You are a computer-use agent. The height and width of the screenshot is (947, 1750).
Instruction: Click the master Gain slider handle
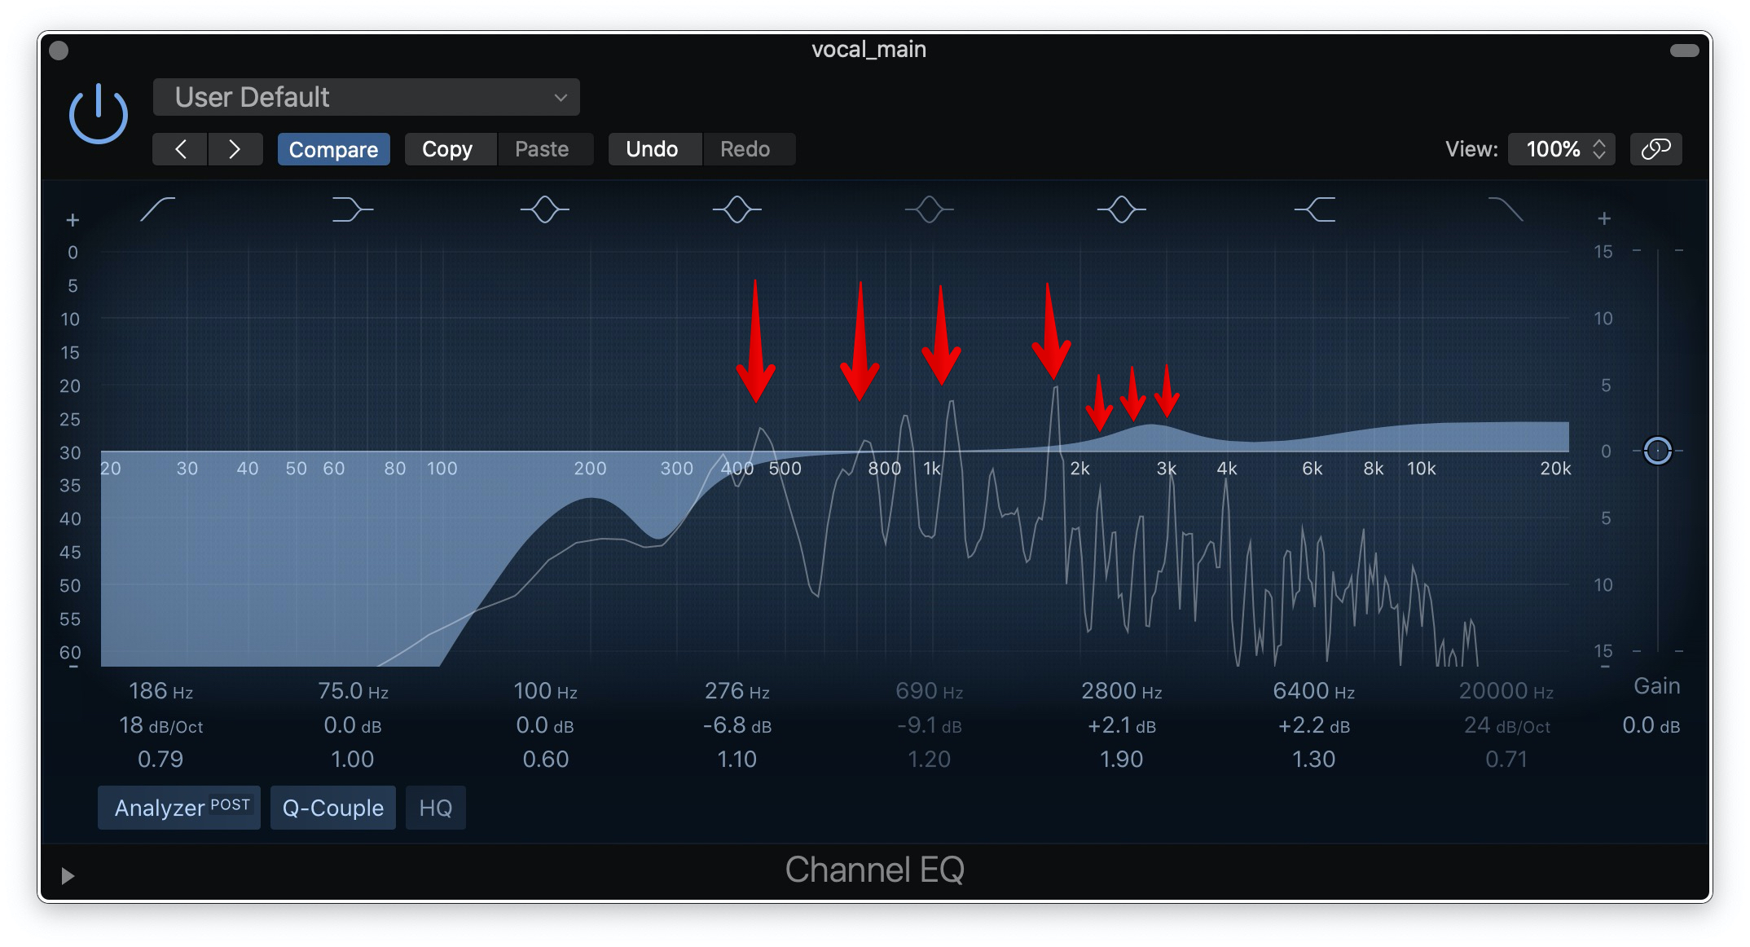click(x=1657, y=450)
